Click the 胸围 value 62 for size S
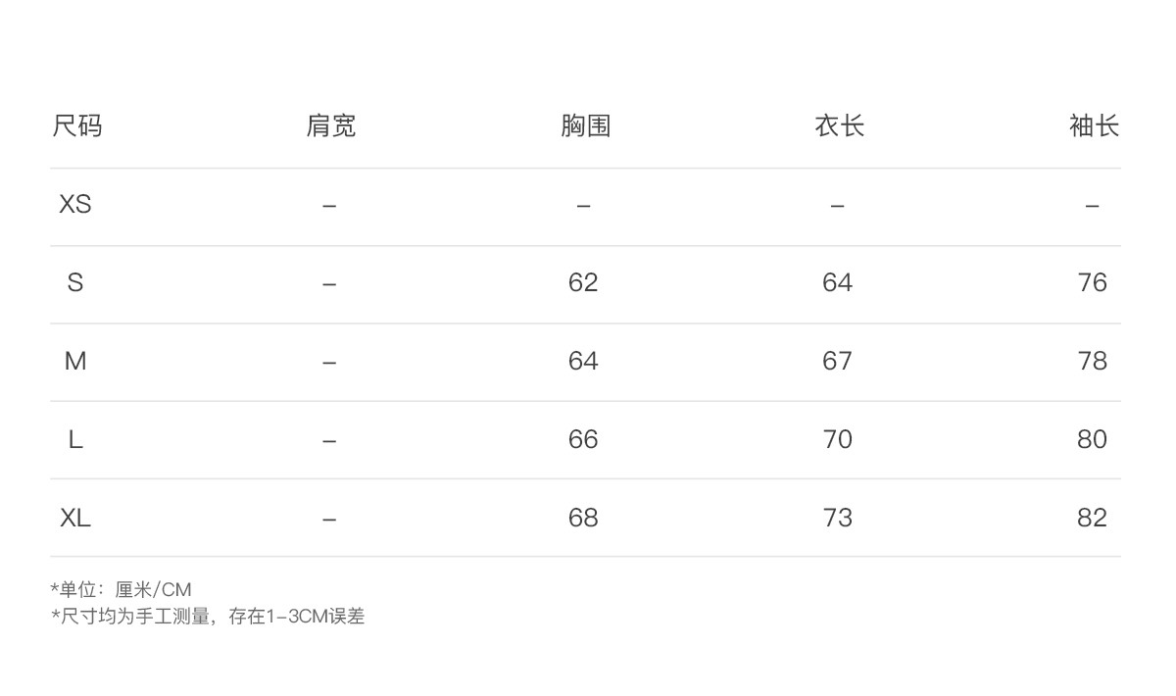 coord(583,283)
